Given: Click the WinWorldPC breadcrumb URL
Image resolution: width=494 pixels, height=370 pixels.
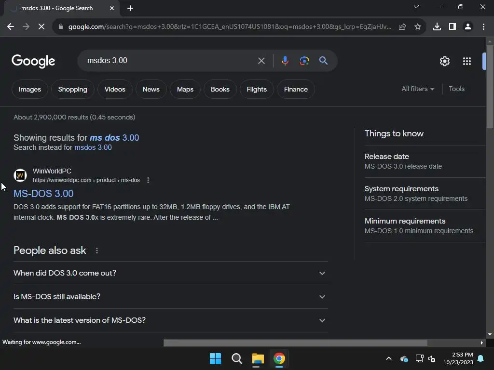Looking at the screenshot, I should pos(86,180).
